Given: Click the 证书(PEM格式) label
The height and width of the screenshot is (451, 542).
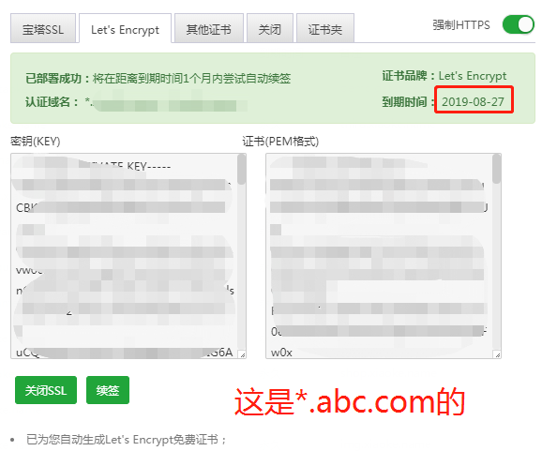Looking at the screenshot, I should 280,141.
